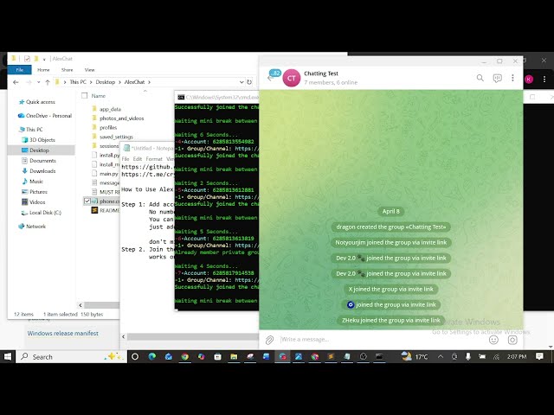Open the Share ribbon tab in Explorer
554x415 pixels.
point(67,70)
